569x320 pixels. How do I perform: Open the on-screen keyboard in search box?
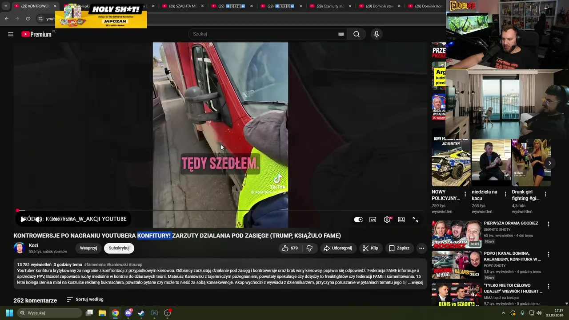pos(341,34)
